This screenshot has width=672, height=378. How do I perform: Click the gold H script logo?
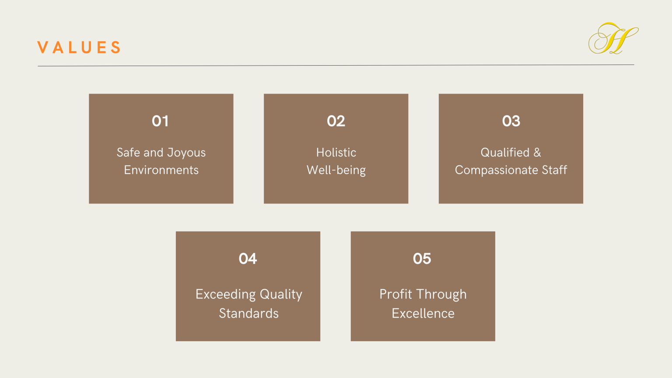(x=613, y=38)
